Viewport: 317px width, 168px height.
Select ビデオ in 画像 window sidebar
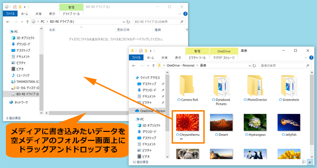click(x=144, y=157)
